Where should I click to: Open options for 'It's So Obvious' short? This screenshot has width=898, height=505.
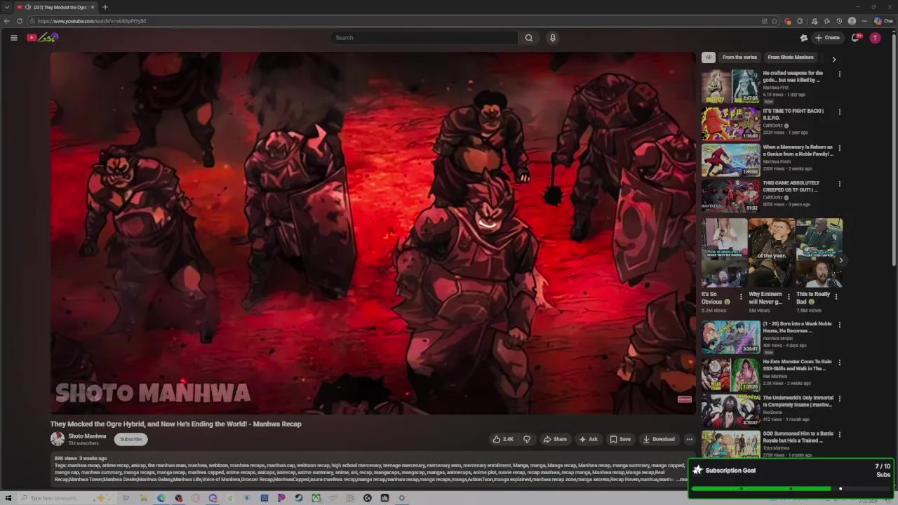pos(741,297)
